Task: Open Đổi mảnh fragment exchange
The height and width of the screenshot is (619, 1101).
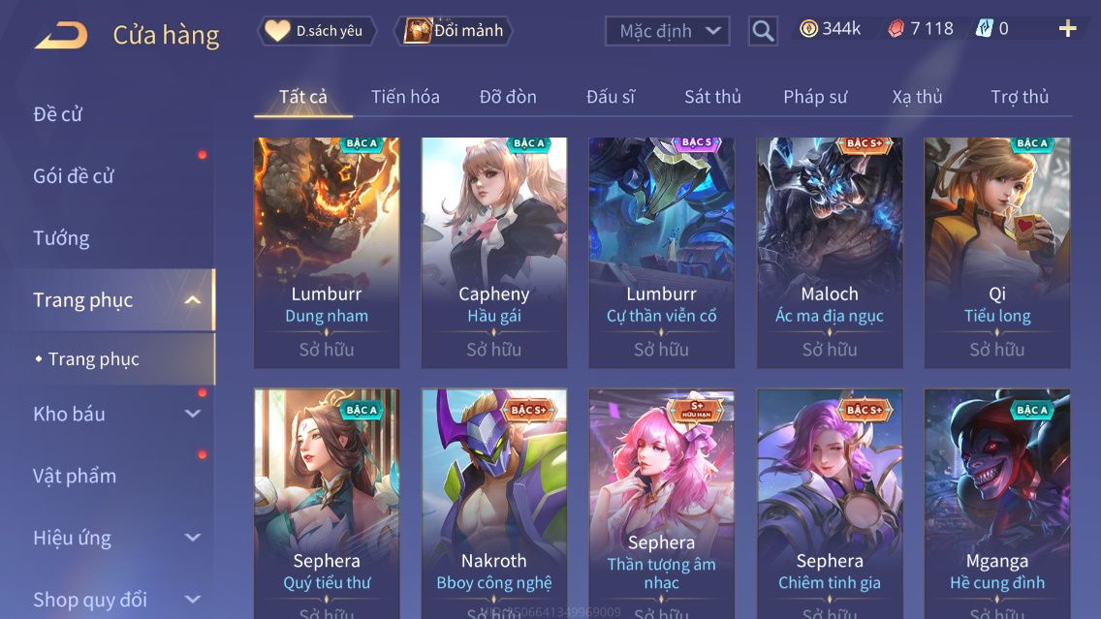Action: click(x=454, y=31)
